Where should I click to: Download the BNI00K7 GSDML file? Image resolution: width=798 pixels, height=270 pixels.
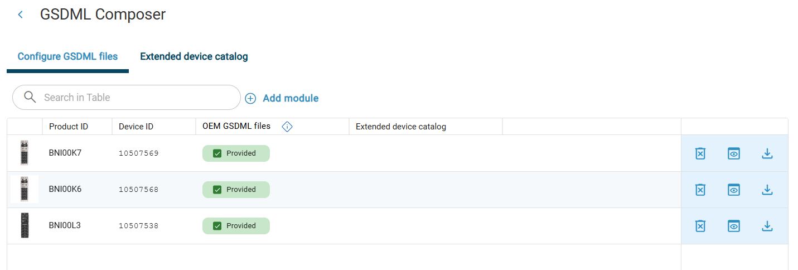click(x=767, y=153)
